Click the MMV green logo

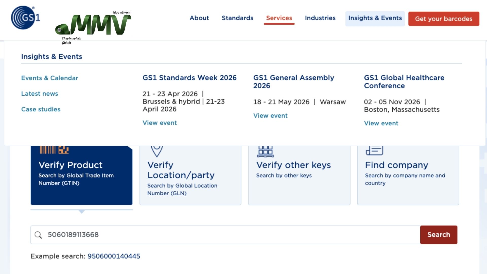[93, 24]
